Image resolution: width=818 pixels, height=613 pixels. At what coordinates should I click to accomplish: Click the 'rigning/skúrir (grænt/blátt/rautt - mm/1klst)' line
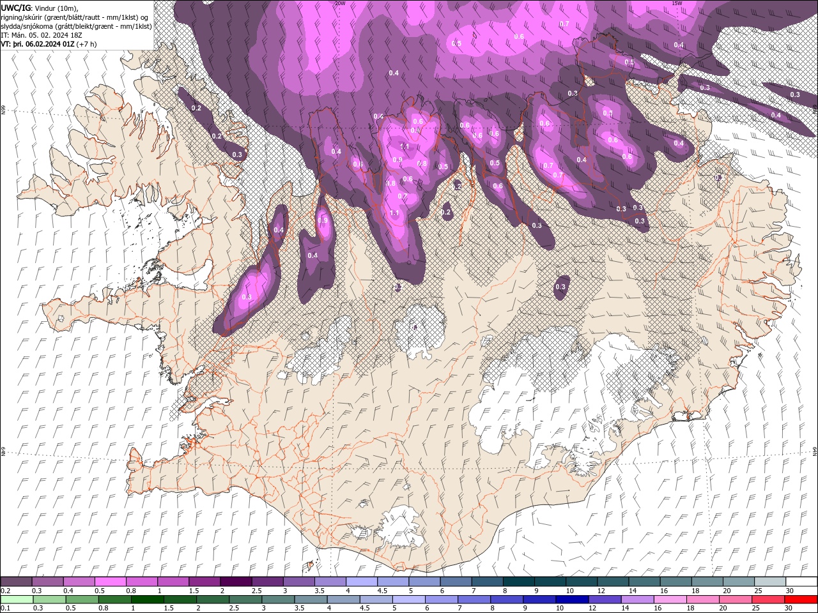(x=70, y=17)
